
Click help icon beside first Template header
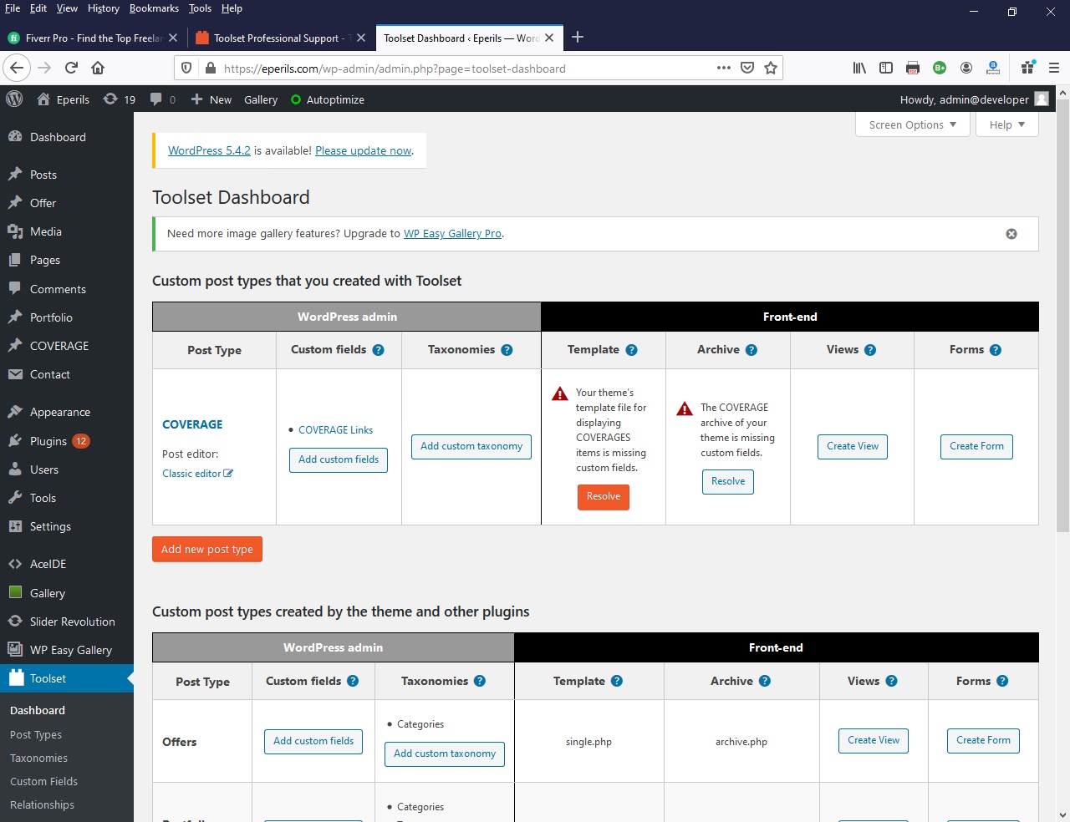(631, 350)
